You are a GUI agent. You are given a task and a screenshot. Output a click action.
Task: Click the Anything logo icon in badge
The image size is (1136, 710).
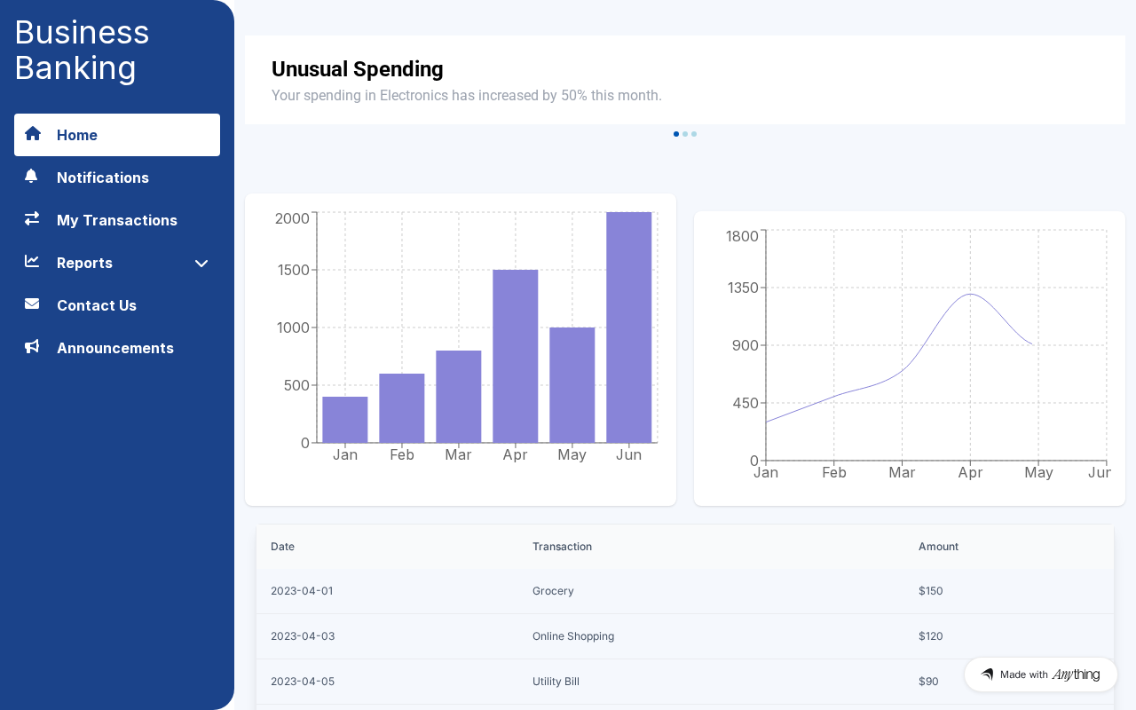987,674
